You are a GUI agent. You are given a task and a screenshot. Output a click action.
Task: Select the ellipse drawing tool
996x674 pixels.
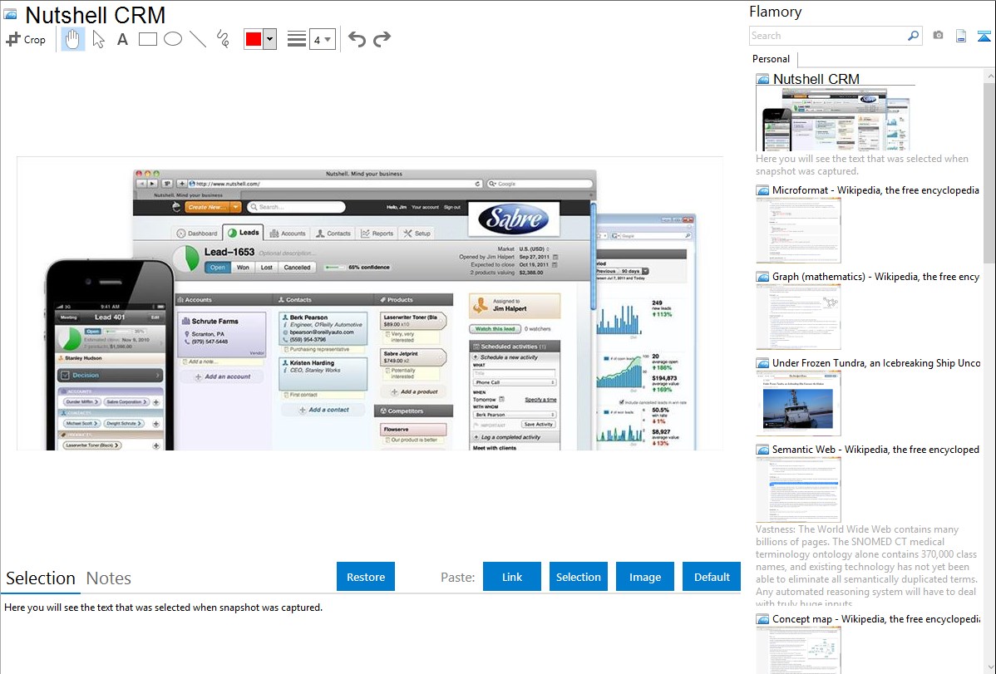(173, 39)
